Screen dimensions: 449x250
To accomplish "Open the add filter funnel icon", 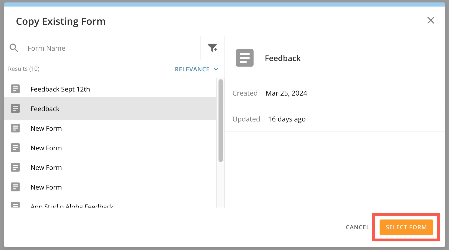I will point(212,48).
